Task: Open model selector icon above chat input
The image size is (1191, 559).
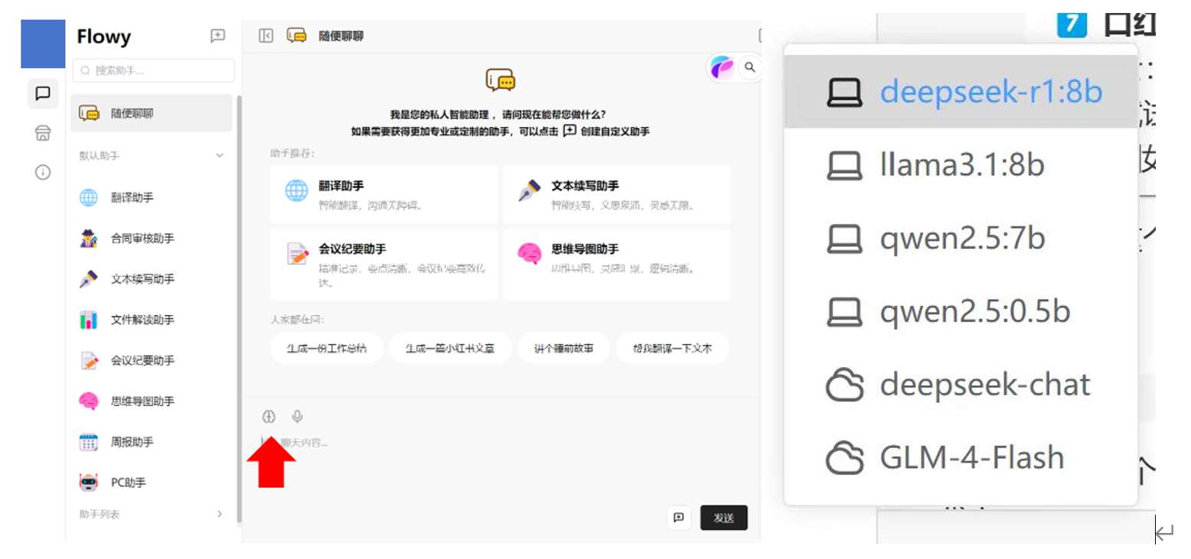Action: pyautogui.click(x=269, y=416)
